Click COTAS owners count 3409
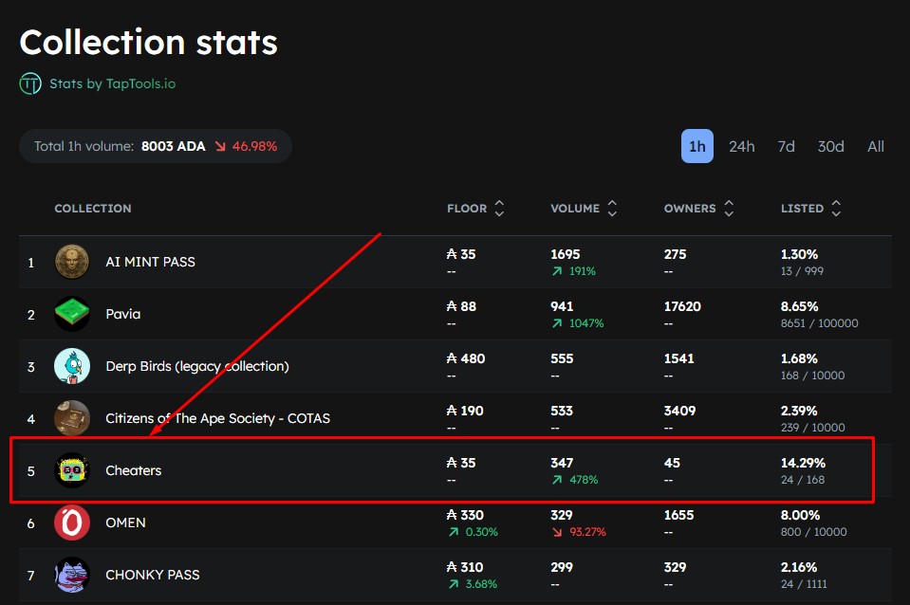The image size is (910, 605). coord(679,411)
